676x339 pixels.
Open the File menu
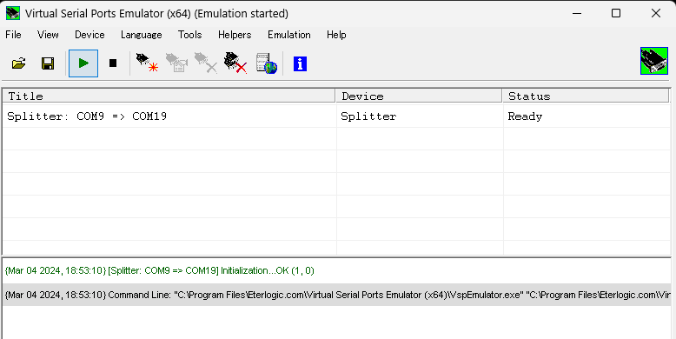[13, 35]
